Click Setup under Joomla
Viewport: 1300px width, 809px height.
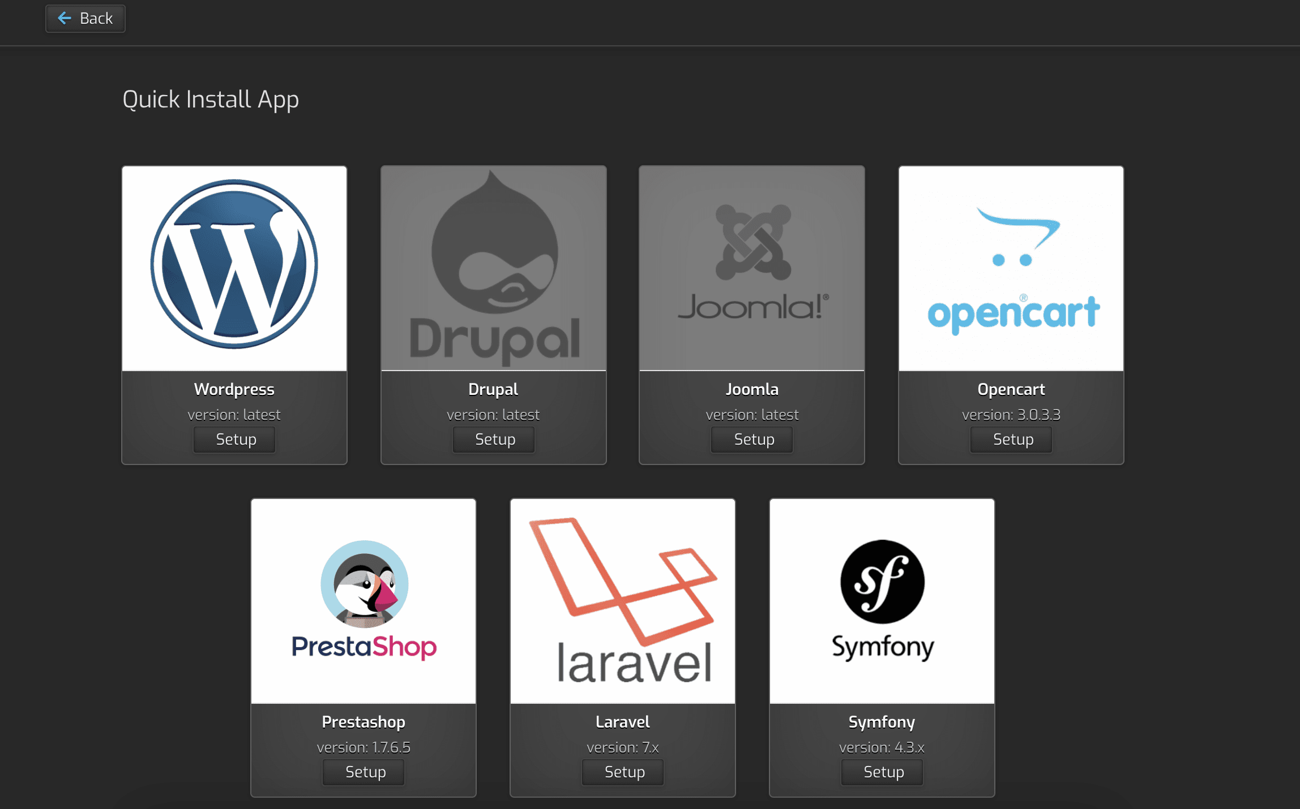[x=751, y=440]
